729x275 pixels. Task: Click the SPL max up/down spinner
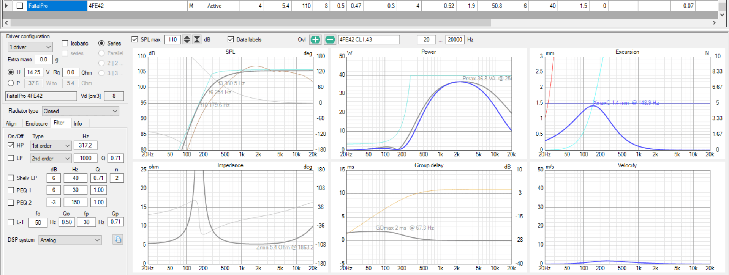(x=187, y=39)
